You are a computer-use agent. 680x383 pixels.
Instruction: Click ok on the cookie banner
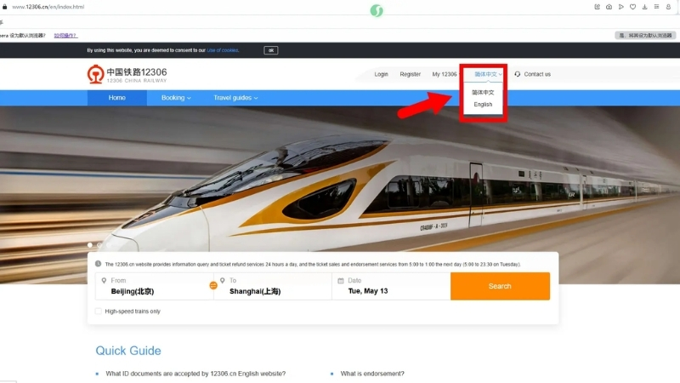271,50
